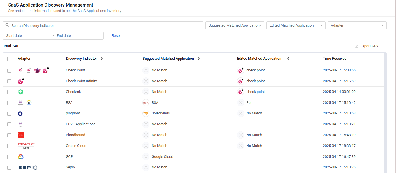Click the Reset filters link
The image size is (396, 173).
point(116,36)
